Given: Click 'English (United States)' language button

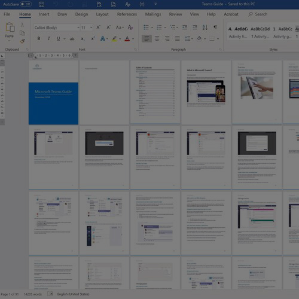Looking at the screenshot, I should tap(73, 294).
